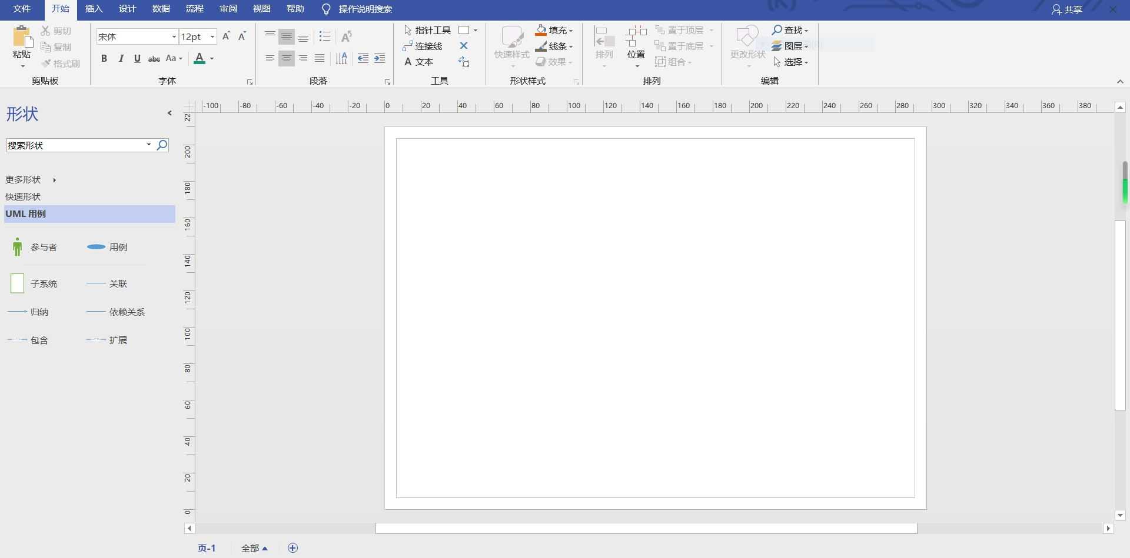The image size is (1130, 558).
Task: Open the Layers dropdown
Action: (790, 46)
